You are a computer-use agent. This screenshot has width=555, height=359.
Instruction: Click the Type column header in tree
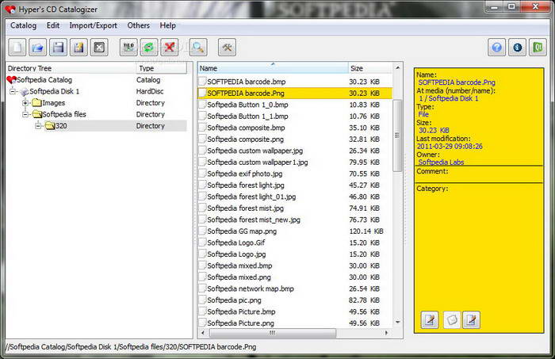tap(162, 68)
